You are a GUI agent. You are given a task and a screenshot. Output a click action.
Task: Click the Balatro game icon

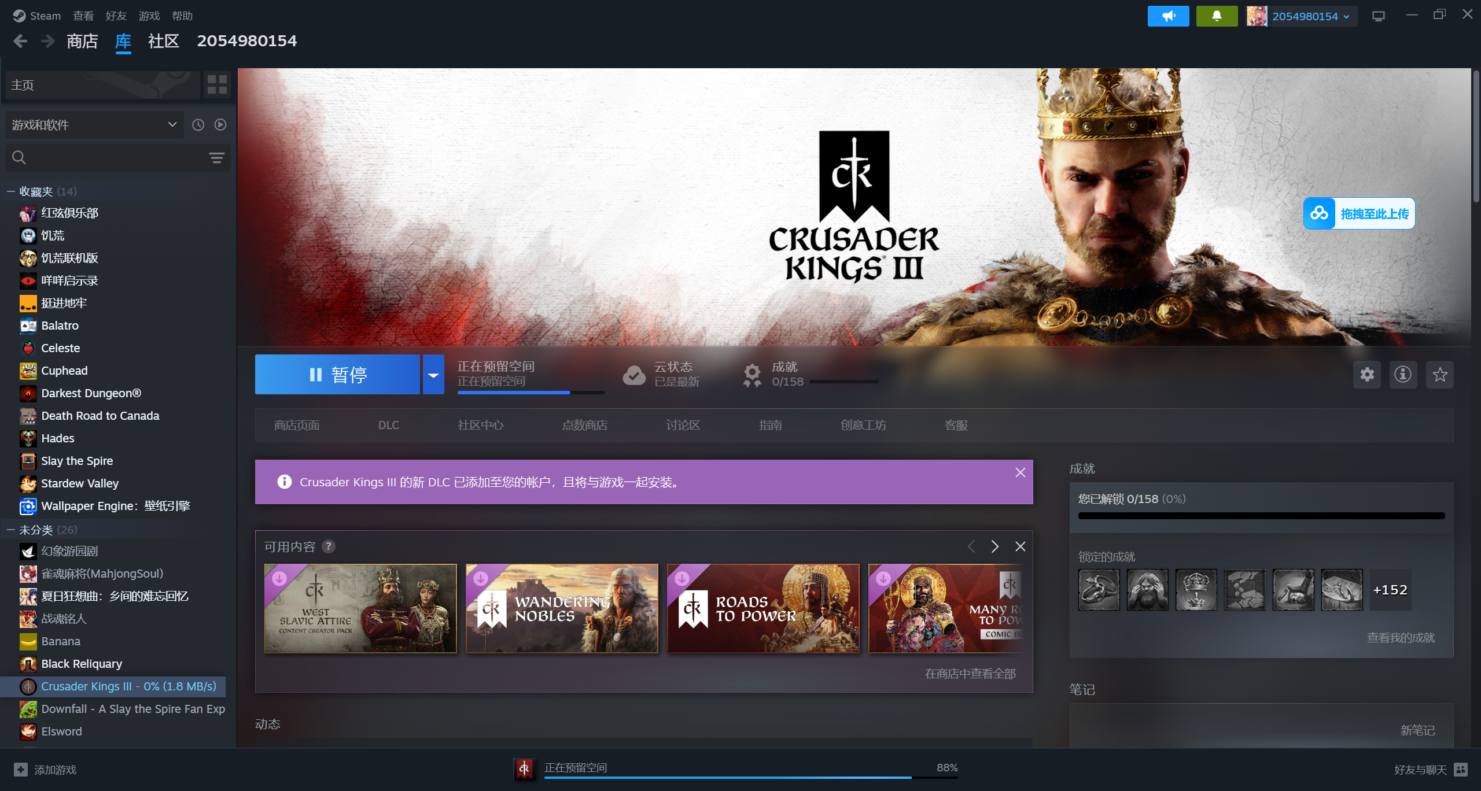pyautogui.click(x=28, y=326)
